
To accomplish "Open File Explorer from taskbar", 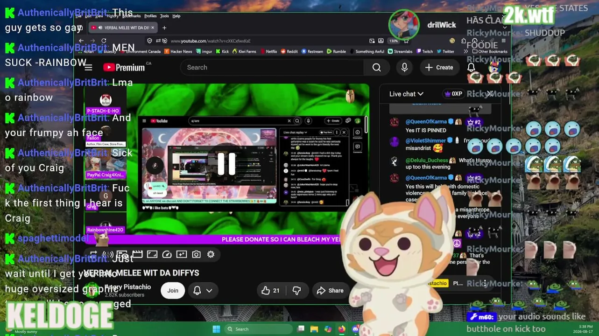I will coord(314,329).
